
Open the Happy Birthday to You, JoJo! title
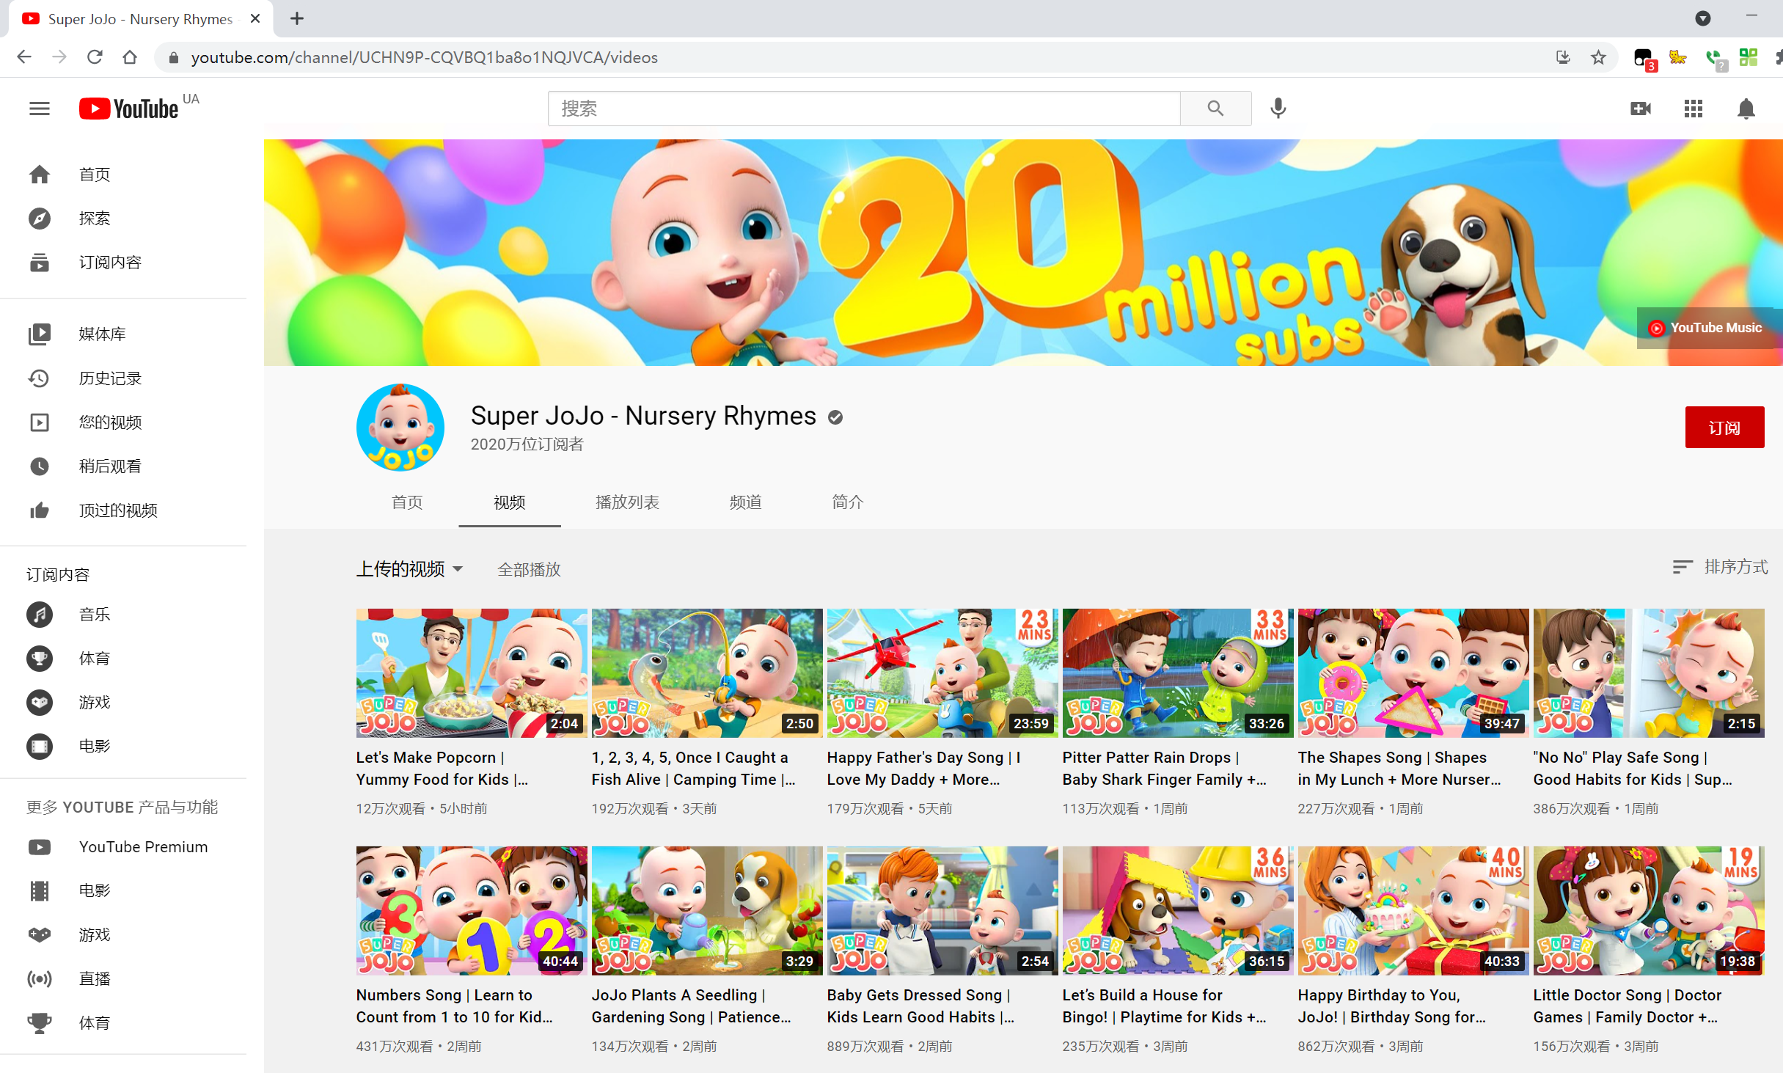(x=1391, y=1006)
